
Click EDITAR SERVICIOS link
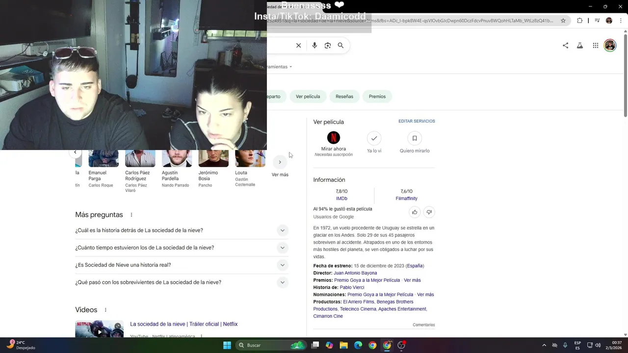pos(417,121)
